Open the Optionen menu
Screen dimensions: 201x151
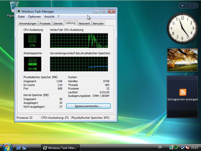pos(34,17)
